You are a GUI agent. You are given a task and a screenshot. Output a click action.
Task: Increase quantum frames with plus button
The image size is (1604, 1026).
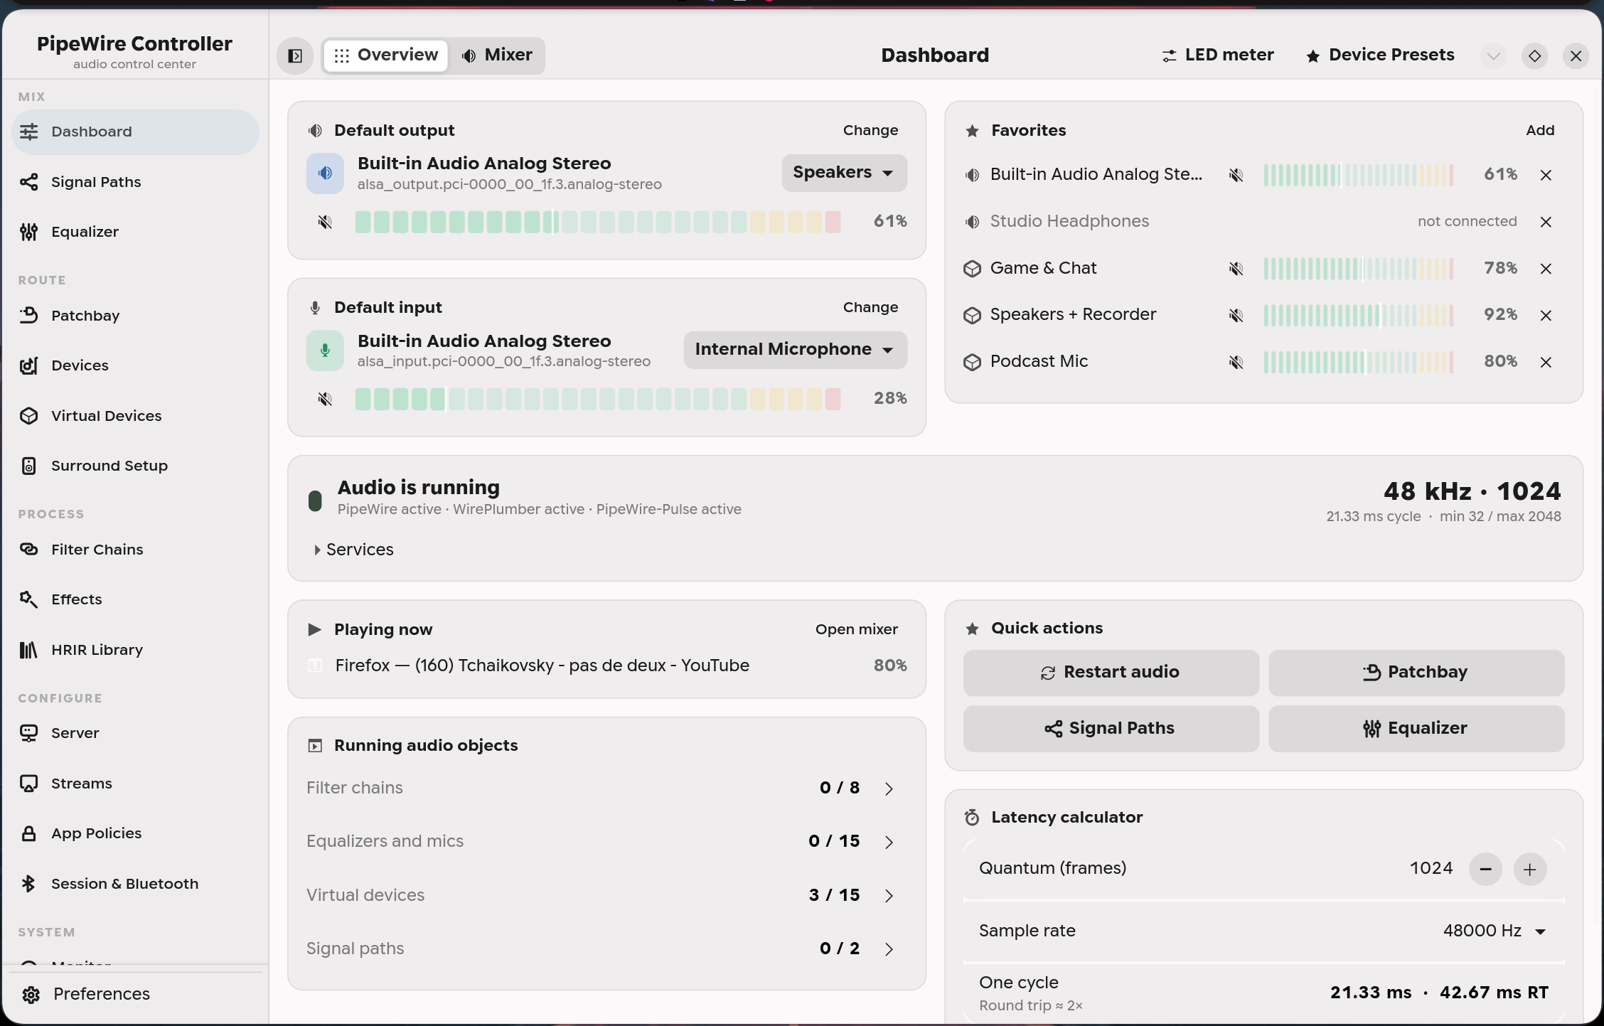[x=1529, y=870]
